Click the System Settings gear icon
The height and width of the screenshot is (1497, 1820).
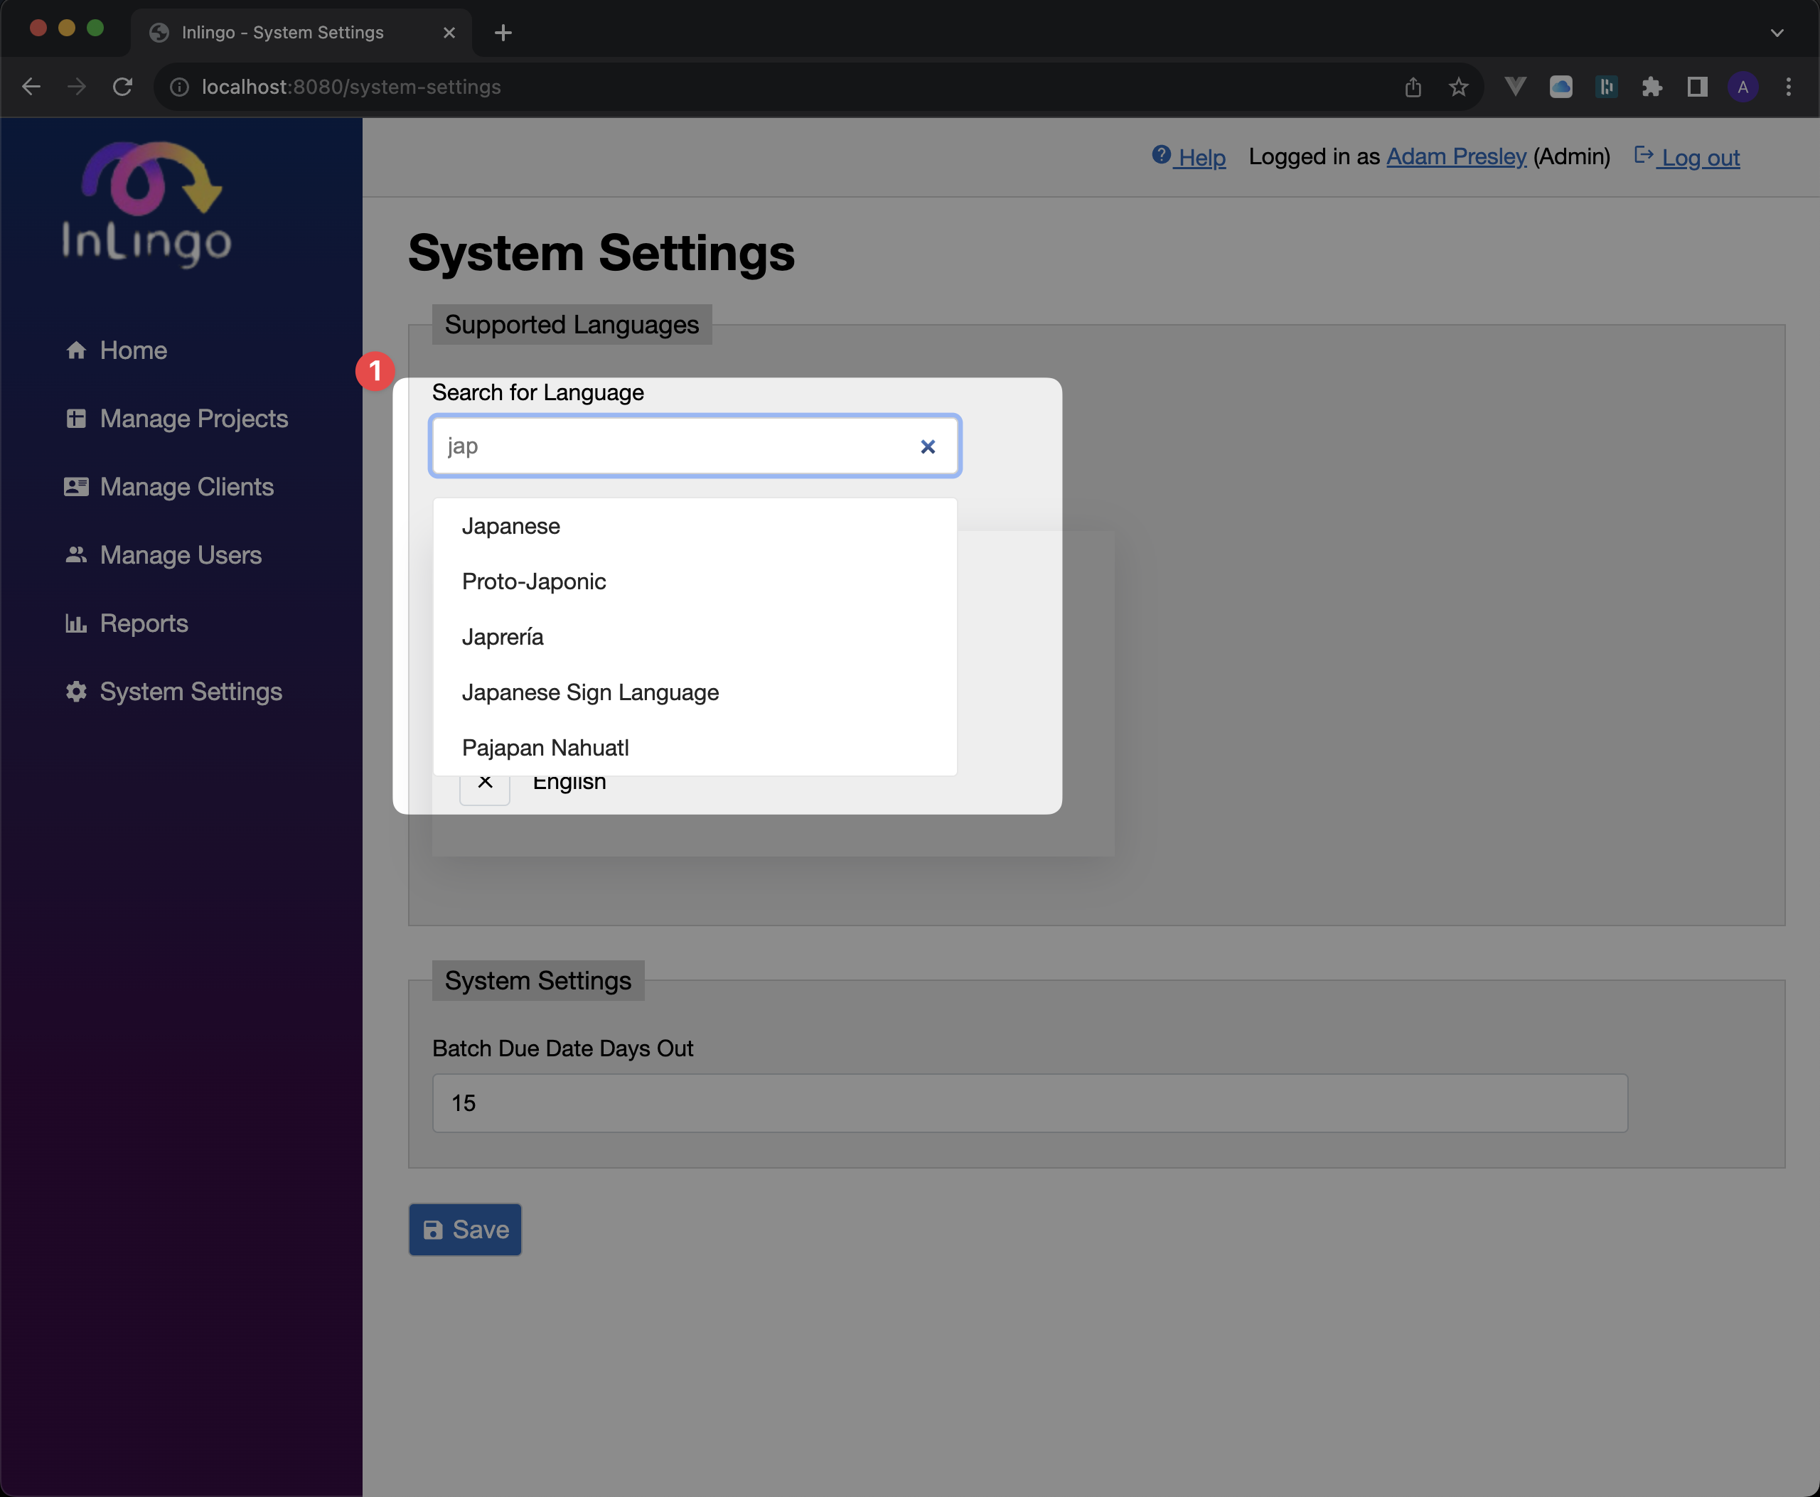75,691
